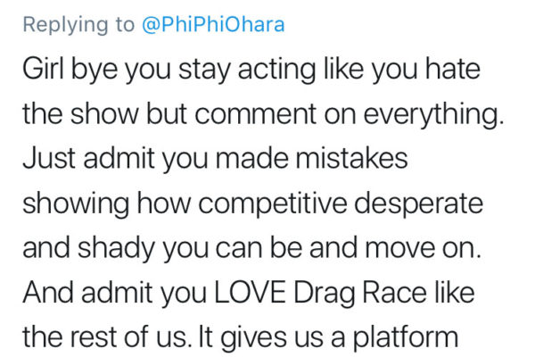Click the words 'Drag Race' in tweet
The width and height of the screenshot is (535, 357).
360,294
